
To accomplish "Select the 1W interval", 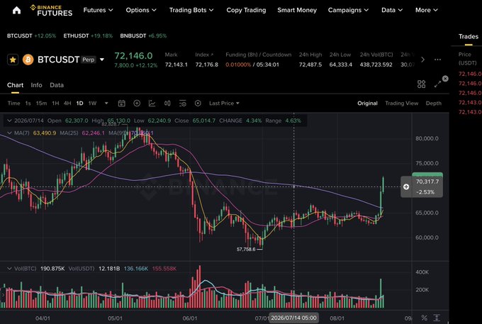I will (x=92, y=104).
